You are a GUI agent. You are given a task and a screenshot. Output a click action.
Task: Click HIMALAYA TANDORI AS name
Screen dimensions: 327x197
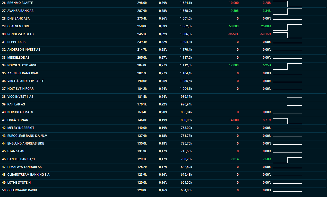[x=24, y=167]
